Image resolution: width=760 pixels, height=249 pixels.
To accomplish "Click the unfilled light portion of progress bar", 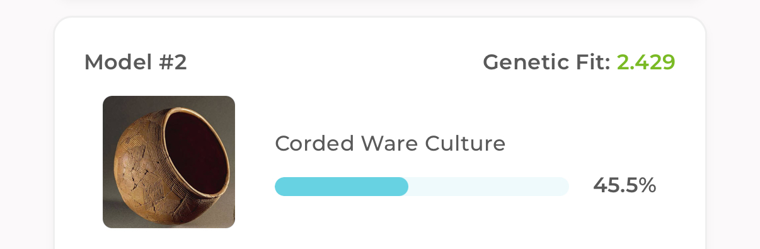I will click(x=488, y=187).
